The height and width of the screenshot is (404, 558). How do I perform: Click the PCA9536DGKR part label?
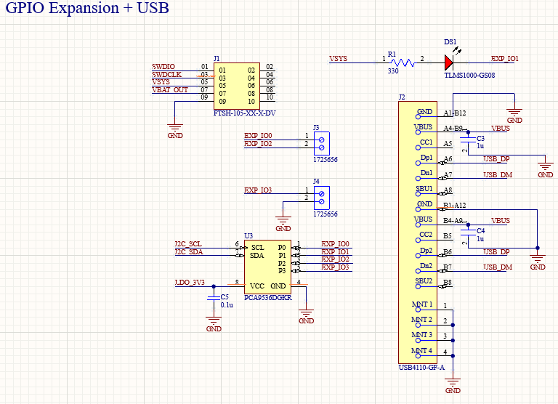(268, 298)
